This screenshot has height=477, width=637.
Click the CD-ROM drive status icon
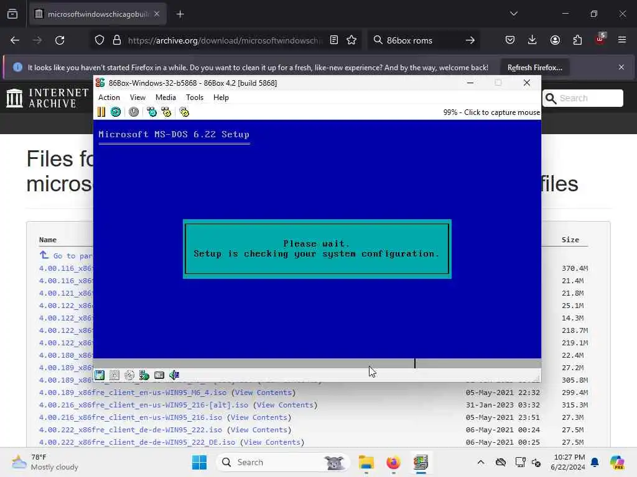129,375
